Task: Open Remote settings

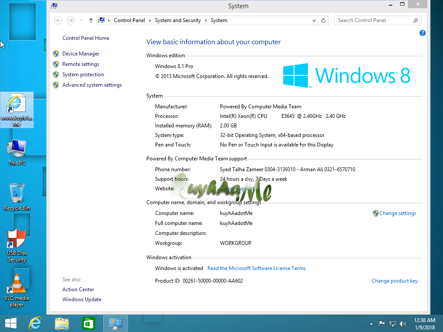Action: point(81,64)
